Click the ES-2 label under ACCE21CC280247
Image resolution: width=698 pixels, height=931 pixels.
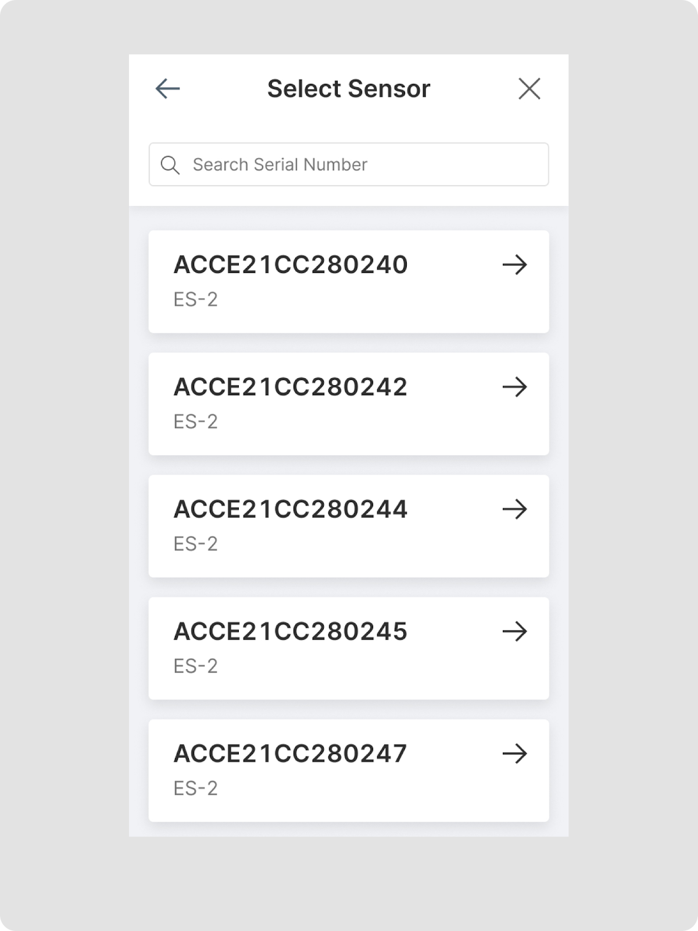point(195,788)
